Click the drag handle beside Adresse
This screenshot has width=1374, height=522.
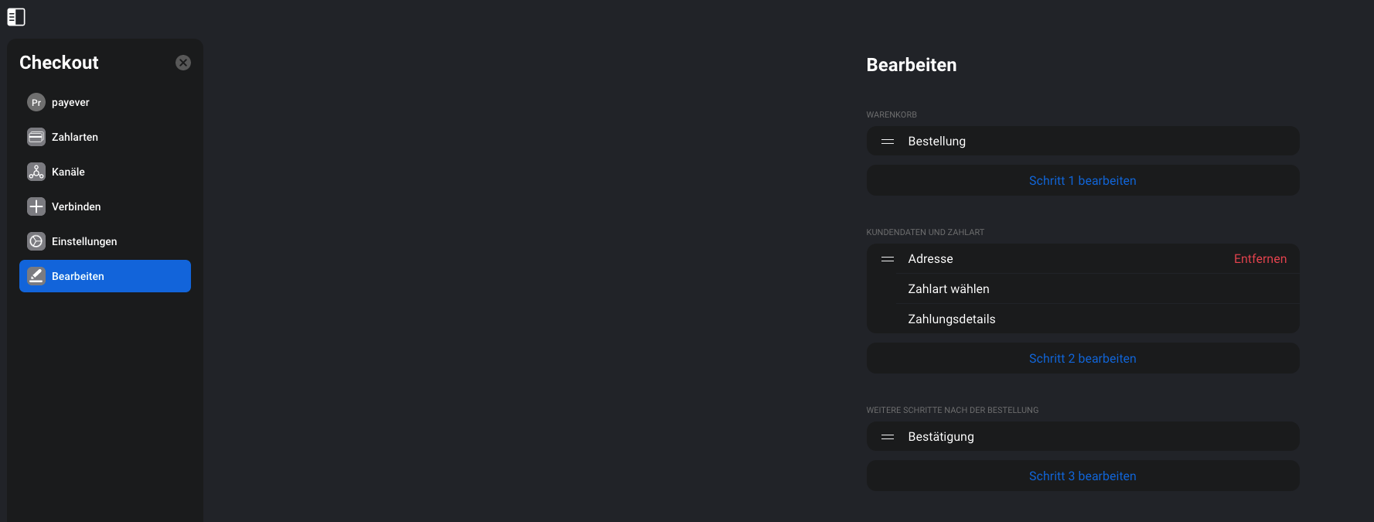pyautogui.click(x=888, y=259)
